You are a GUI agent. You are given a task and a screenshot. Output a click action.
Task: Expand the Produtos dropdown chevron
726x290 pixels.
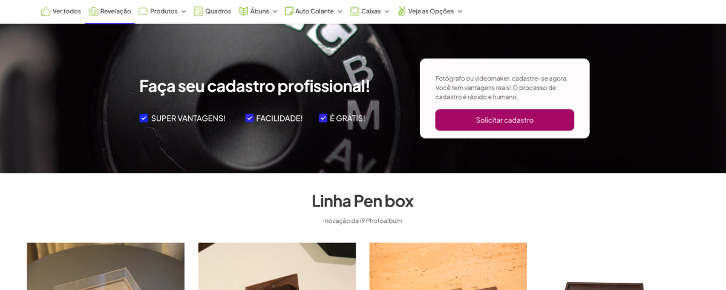coord(184,11)
